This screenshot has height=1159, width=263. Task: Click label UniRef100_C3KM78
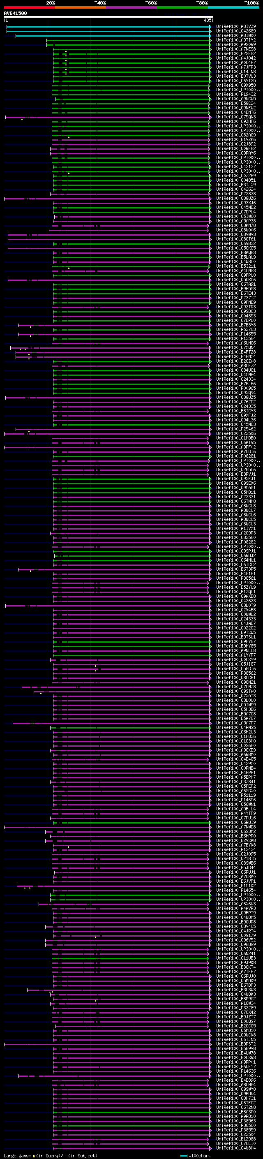coord(236,225)
